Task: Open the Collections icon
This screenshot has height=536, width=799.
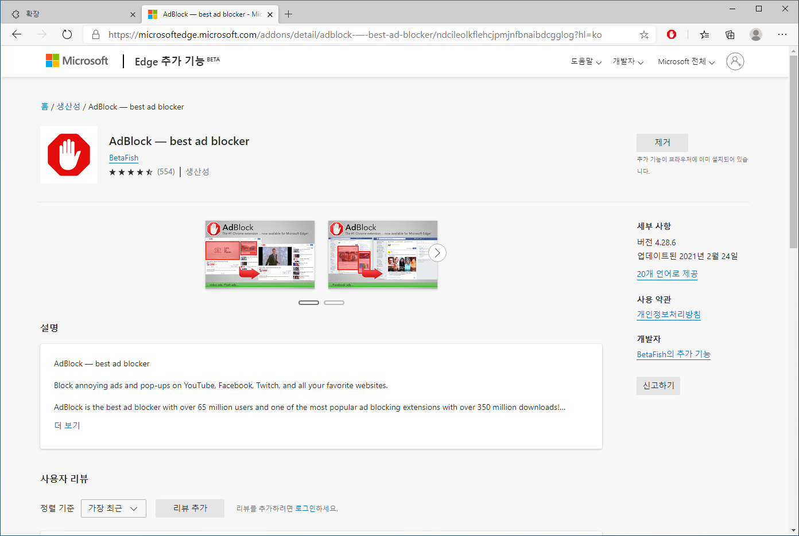Action: 730,35
